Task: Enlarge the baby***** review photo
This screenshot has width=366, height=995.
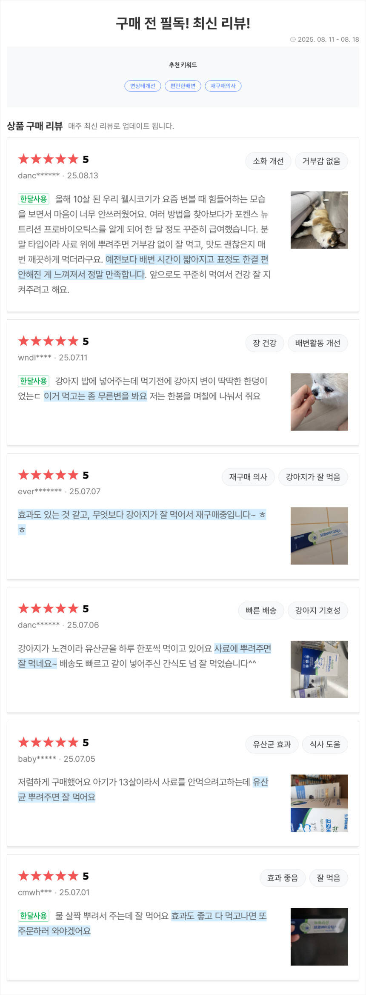Action: [x=319, y=803]
